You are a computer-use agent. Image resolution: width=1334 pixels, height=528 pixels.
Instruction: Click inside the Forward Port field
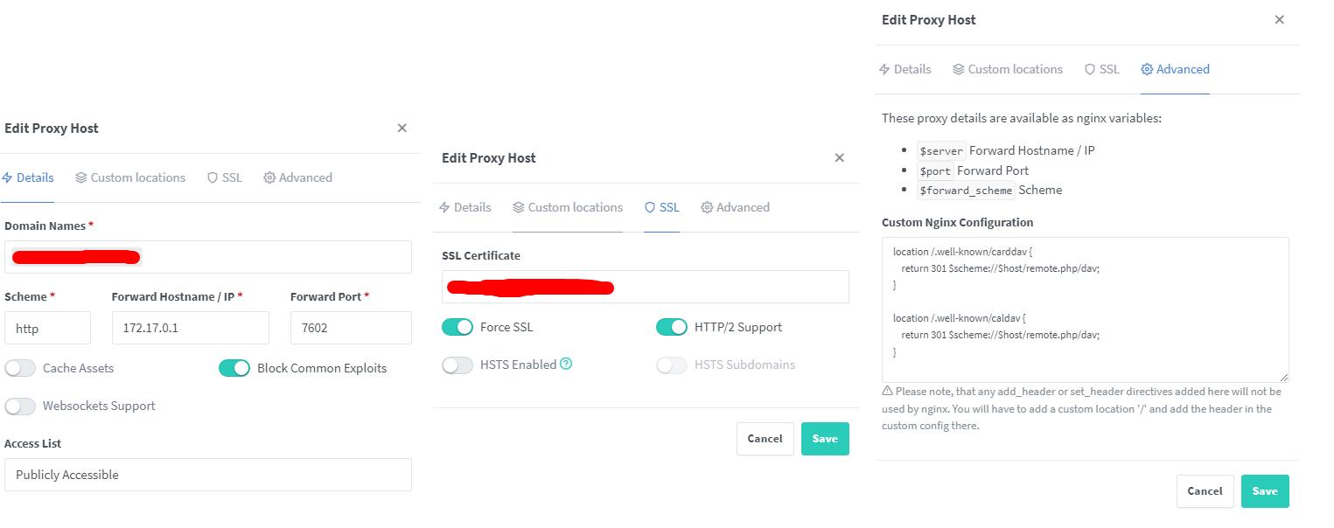[350, 327]
